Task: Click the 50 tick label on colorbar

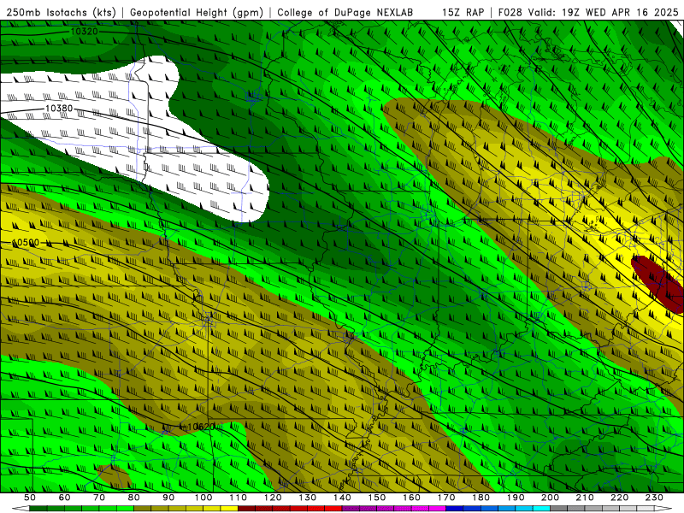Action: click(x=30, y=498)
